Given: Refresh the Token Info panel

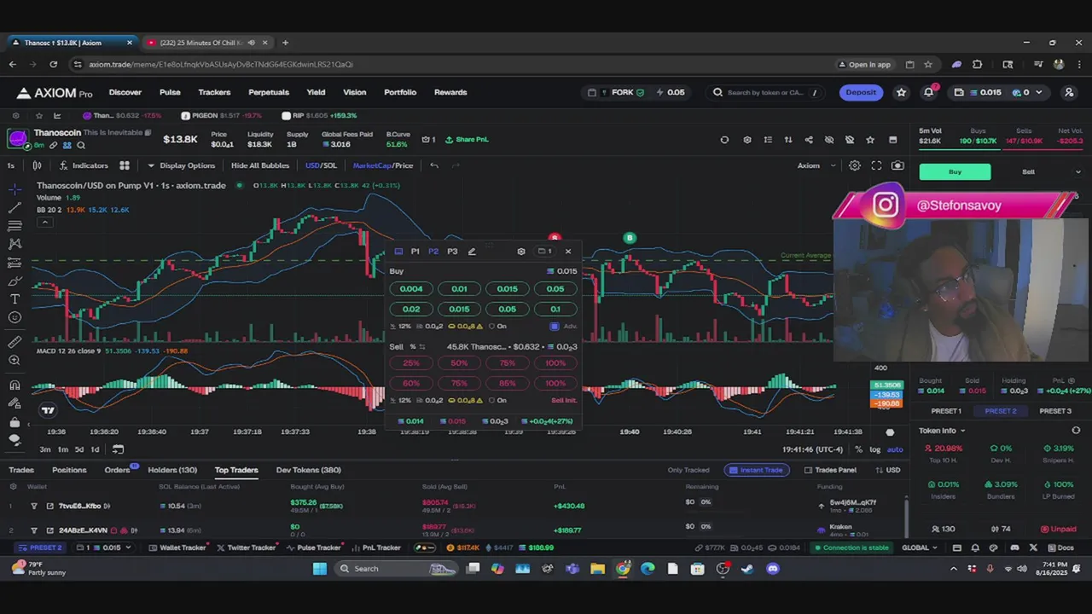Looking at the screenshot, I should click(1076, 431).
